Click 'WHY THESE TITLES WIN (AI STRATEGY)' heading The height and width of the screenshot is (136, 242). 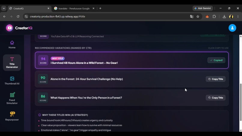click(x=65, y=115)
